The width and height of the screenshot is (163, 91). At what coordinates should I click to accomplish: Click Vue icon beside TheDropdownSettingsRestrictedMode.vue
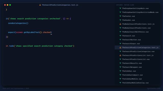[120, 12]
